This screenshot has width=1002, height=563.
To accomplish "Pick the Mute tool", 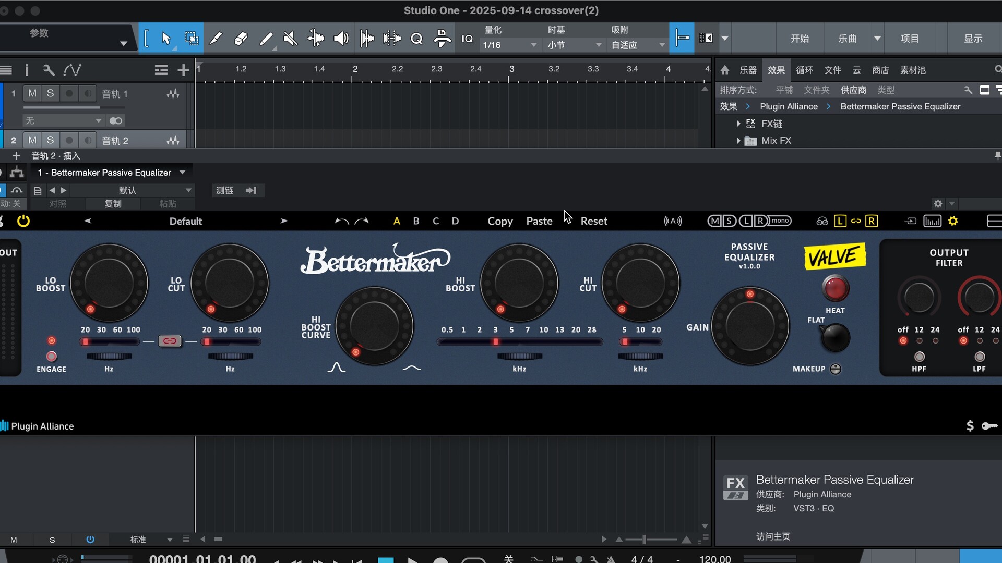I will (x=290, y=38).
